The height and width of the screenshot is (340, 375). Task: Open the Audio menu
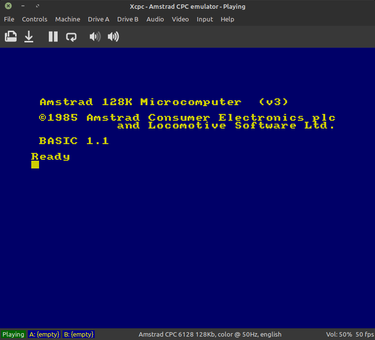155,19
